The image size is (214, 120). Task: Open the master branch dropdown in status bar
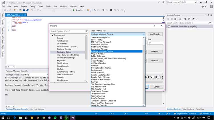coord(210,114)
